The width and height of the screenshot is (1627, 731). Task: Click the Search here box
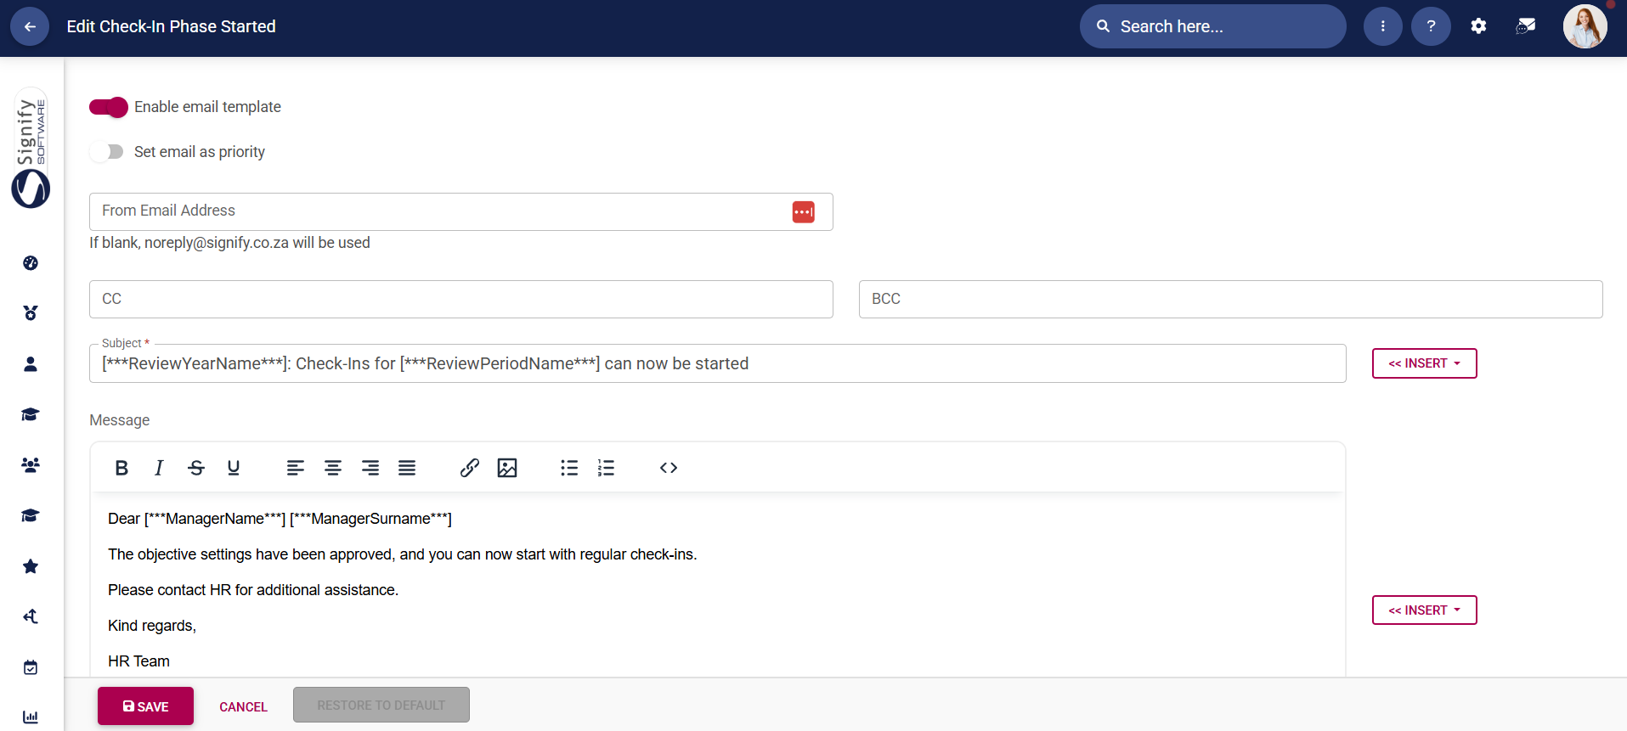tap(1213, 26)
